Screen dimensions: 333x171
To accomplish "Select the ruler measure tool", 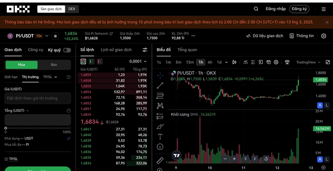I will [x=160, y=160].
